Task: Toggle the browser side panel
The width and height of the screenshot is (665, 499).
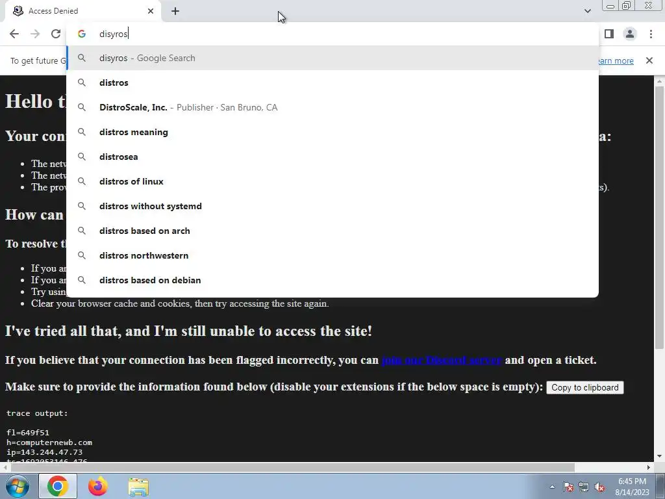Action: pos(609,34)
